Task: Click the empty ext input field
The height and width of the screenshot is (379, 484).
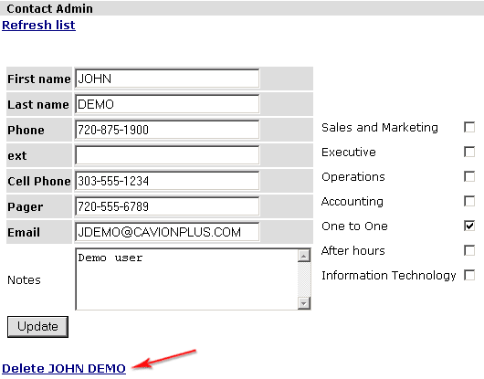Action: [167, 155]
